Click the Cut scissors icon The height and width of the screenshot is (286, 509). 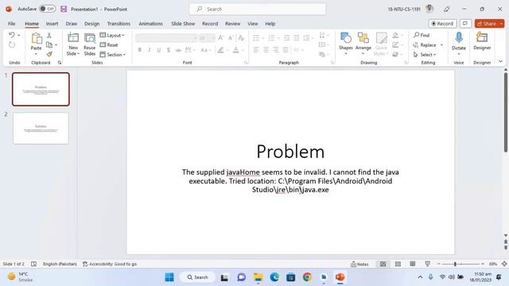[49, 35]
